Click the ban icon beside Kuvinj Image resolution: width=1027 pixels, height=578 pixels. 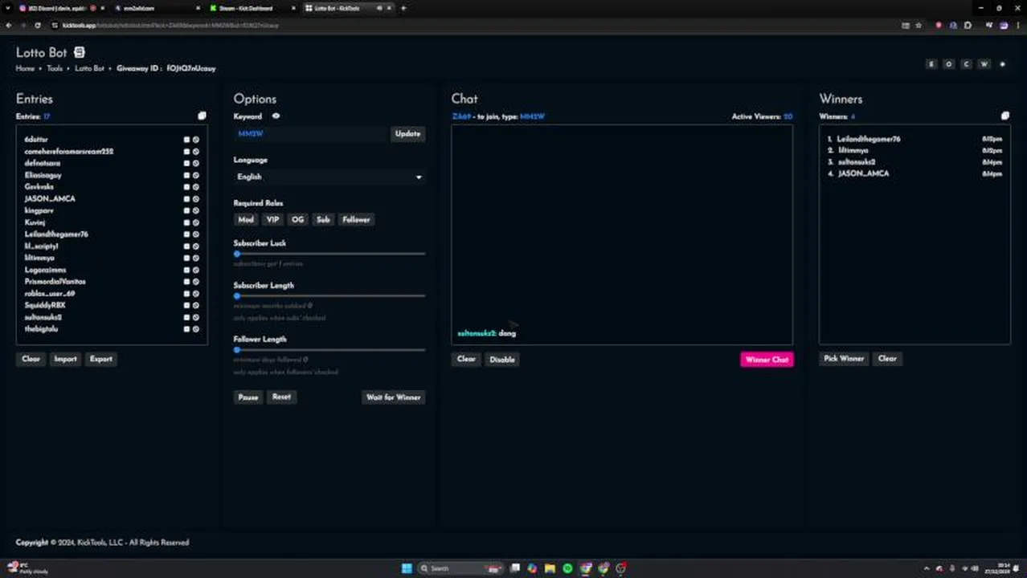click(195, 222)
